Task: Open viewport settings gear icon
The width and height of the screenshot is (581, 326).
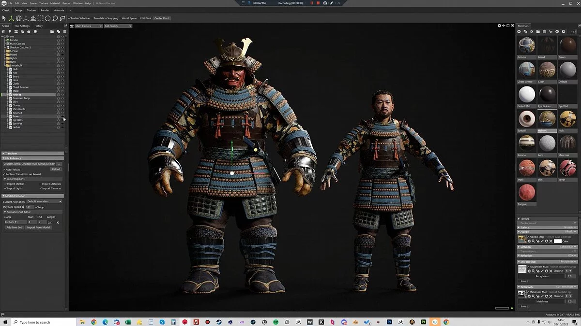Action: point(500,26)
